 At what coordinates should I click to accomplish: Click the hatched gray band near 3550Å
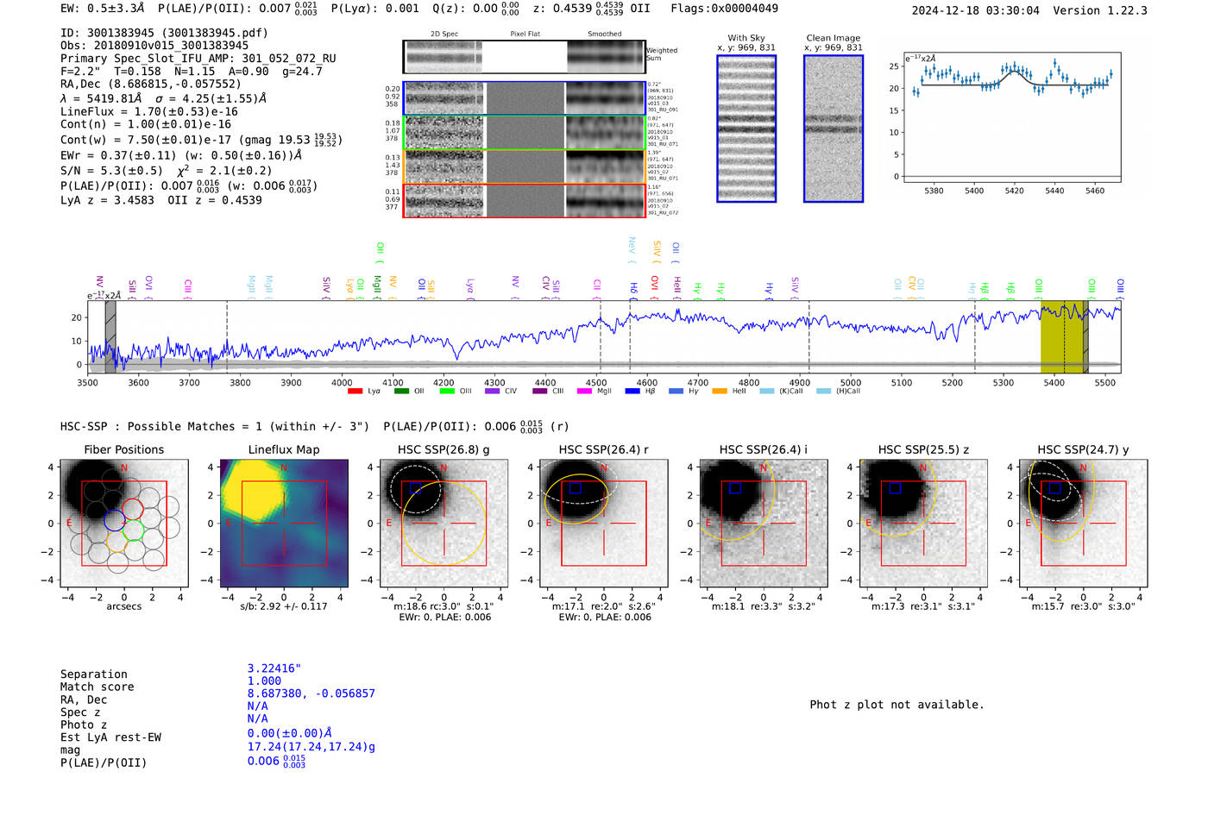click(x=110, y=337)
